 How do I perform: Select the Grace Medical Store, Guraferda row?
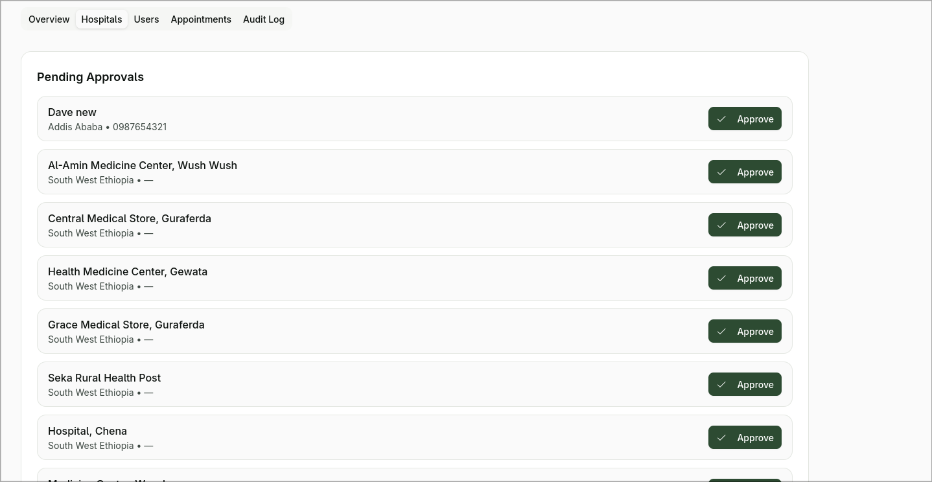pos(126,325)
